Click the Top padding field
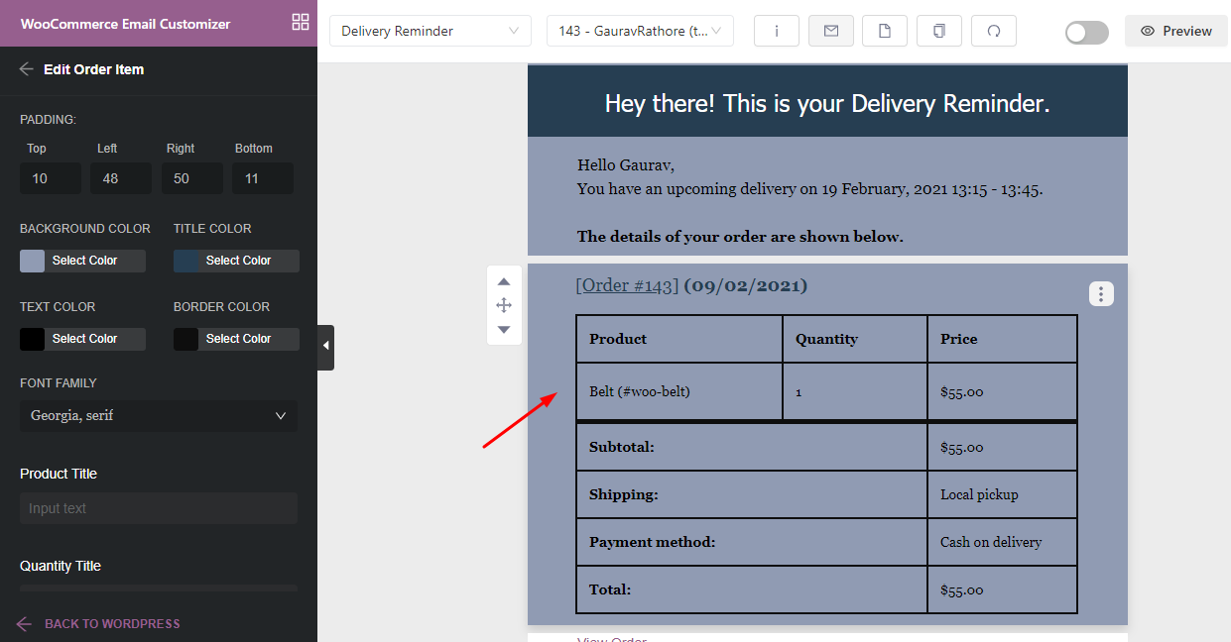Viewport: 1231px width, 642px height. [x=51, y=178]
